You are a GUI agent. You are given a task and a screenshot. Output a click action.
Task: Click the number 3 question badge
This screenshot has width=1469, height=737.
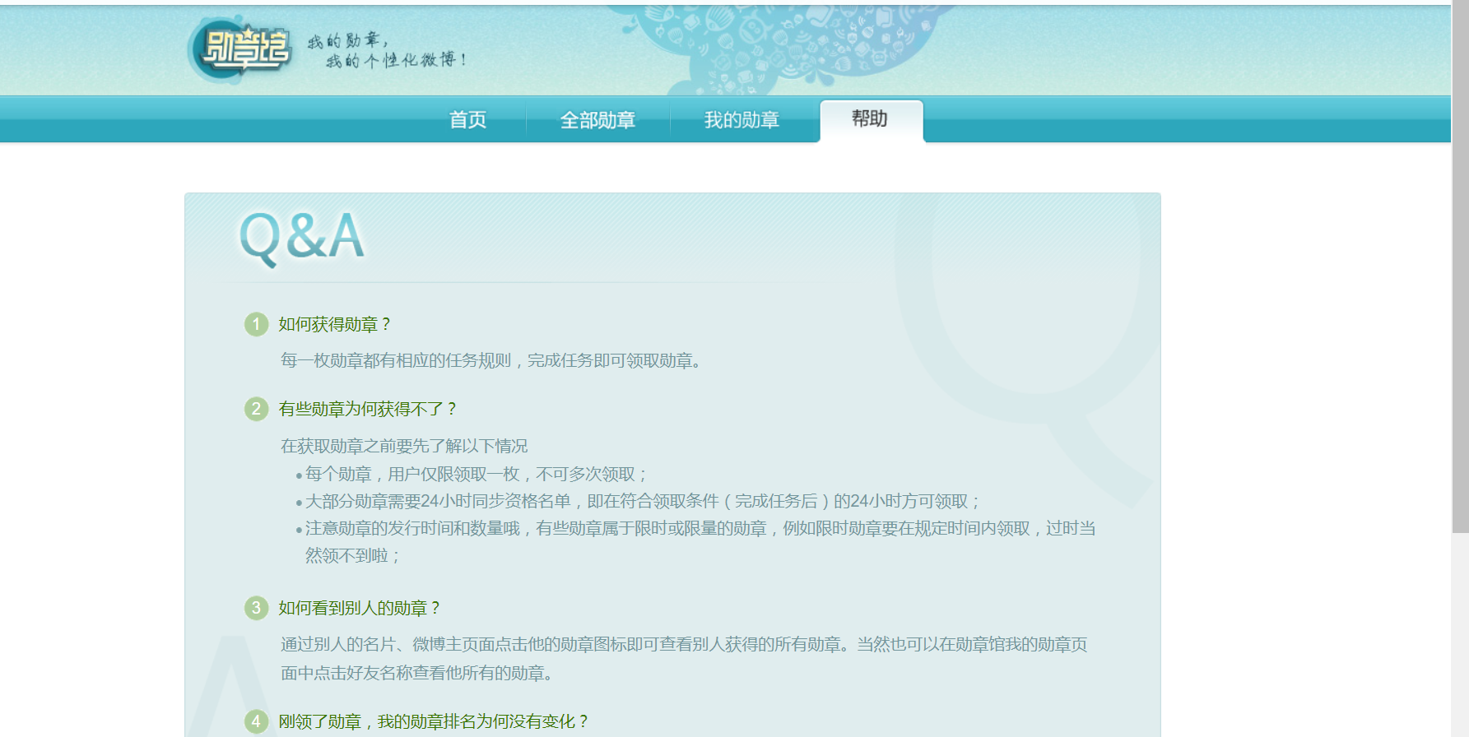coord(256,608)
